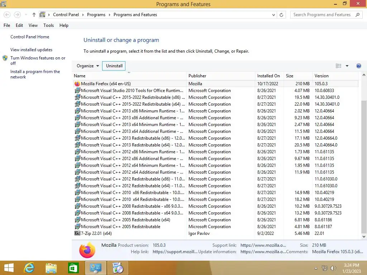Launch Internet Explorer from taskbar
The image size is (367, 275).
(29, 268)
